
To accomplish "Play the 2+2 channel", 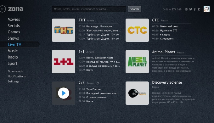I will tap(64, 93).
